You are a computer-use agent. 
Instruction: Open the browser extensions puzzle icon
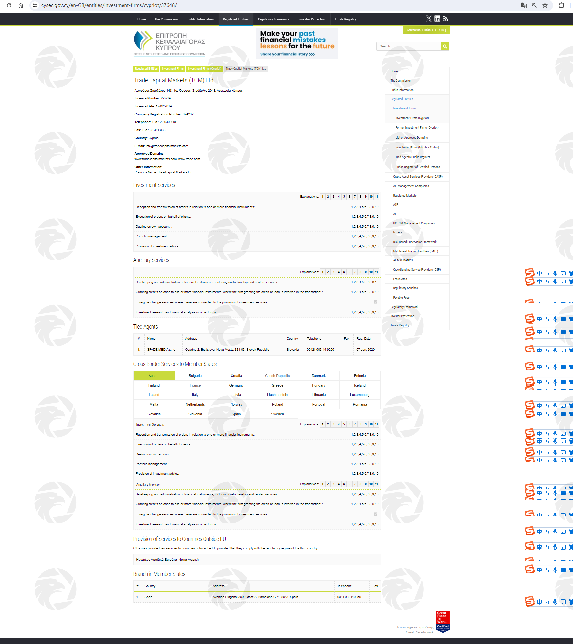(x=562, y=5)
